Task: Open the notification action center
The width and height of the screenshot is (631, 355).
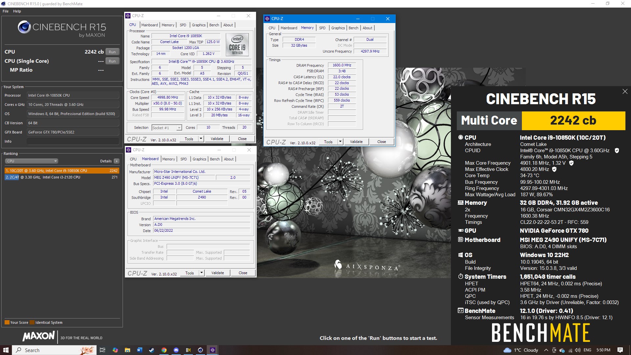Action: (620, 350)
